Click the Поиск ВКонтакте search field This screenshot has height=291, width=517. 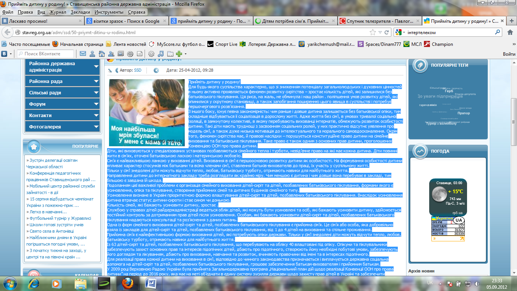pos(46,54)
